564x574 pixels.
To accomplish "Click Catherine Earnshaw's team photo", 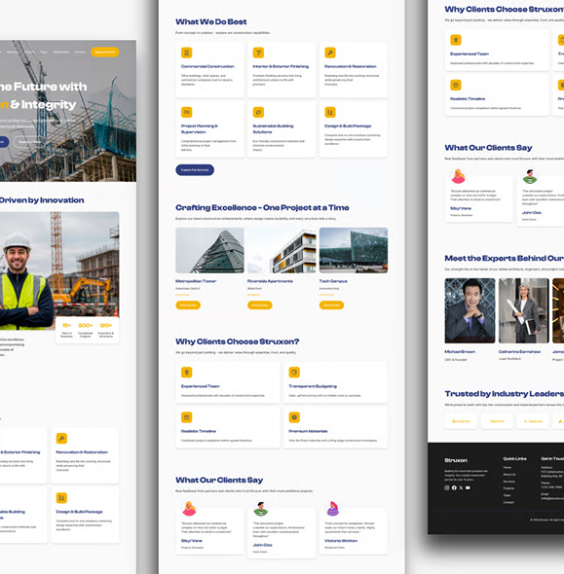I will pyautogui.click(x=524, y=310).
